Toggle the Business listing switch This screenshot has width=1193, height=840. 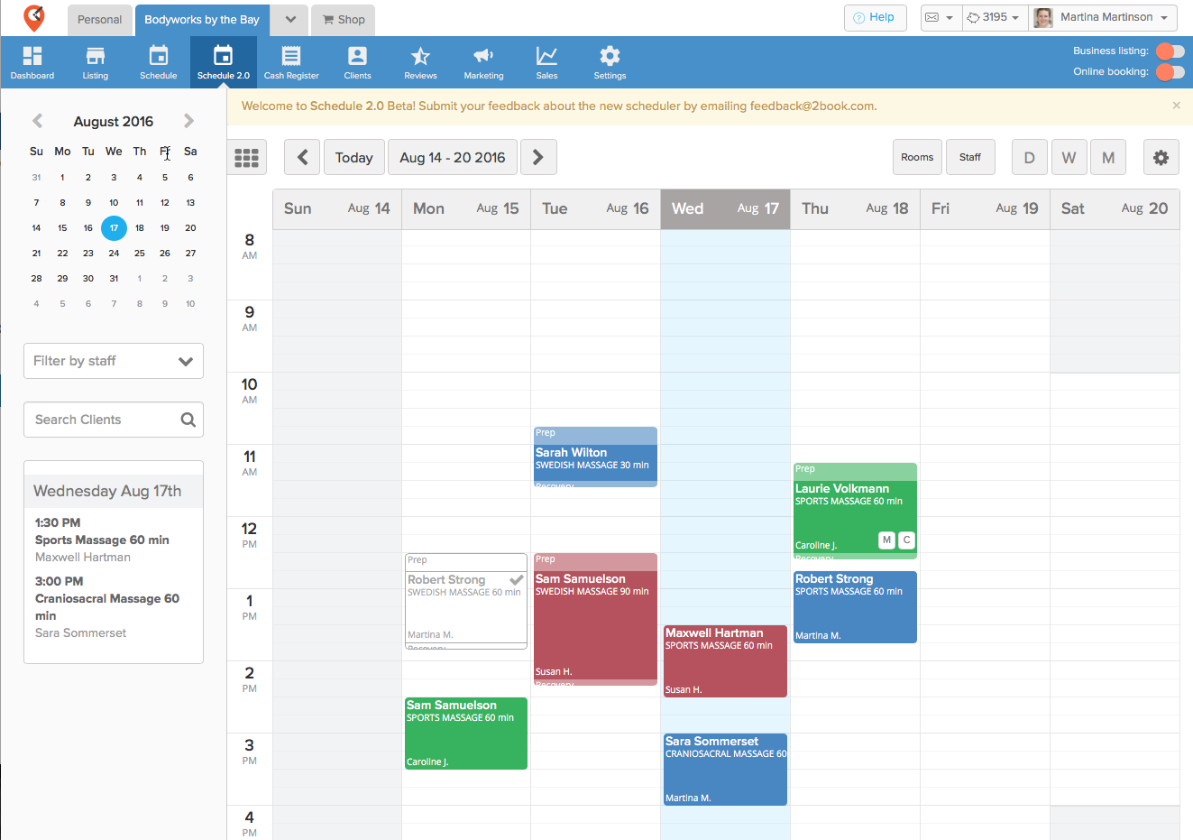[1170, 51]
